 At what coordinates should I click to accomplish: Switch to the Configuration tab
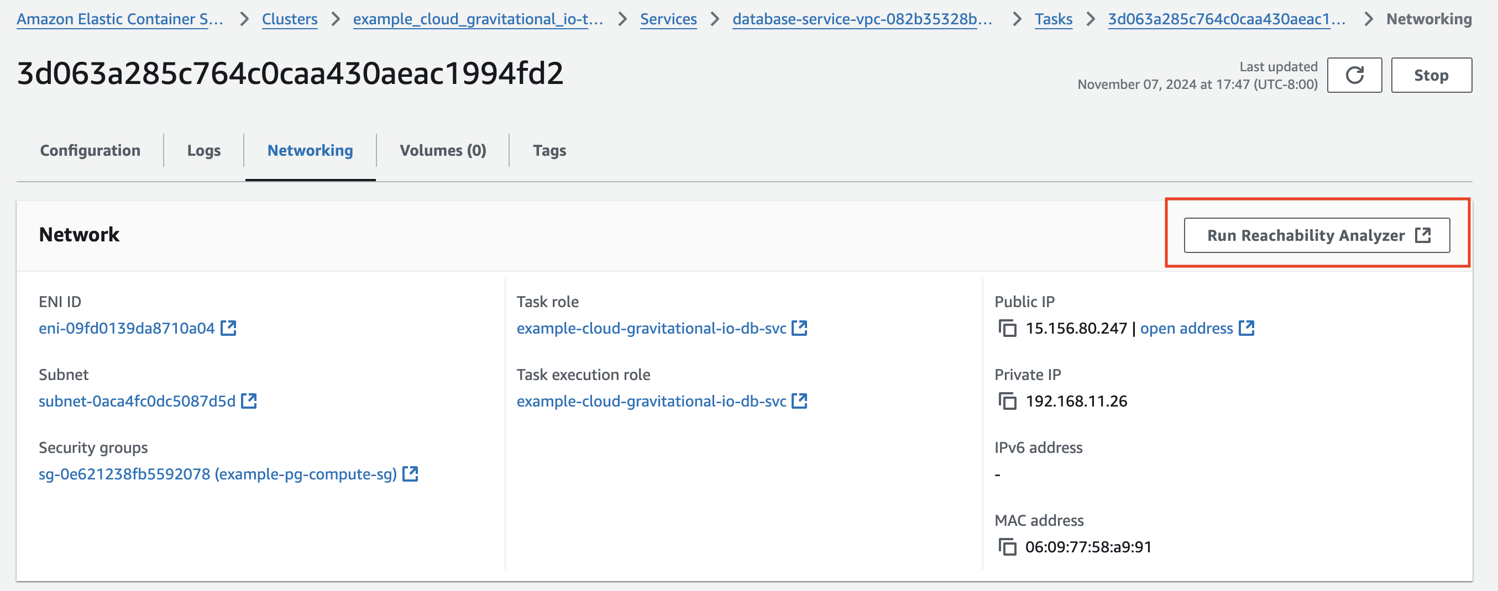[x=90, y=150]
